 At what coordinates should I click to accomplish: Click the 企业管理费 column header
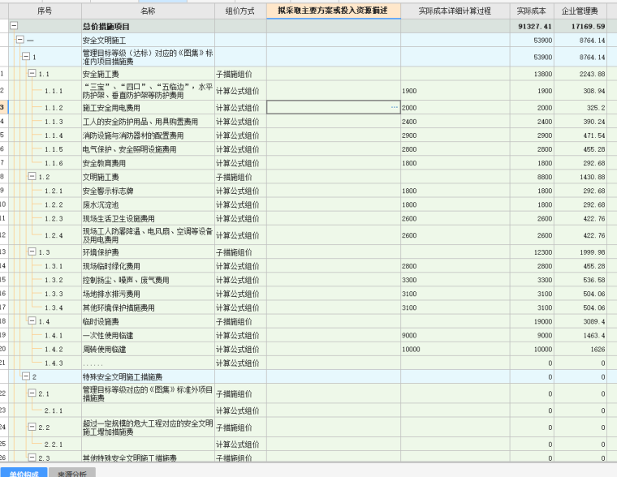[x=580, y=11]
